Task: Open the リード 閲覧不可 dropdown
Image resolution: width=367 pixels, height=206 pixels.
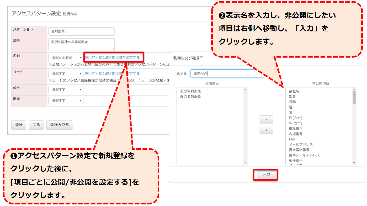Action: (66, 74)
